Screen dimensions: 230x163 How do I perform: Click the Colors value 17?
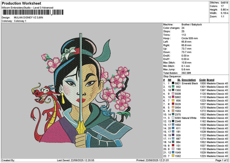pyautogui.click(x=222, y=6)
